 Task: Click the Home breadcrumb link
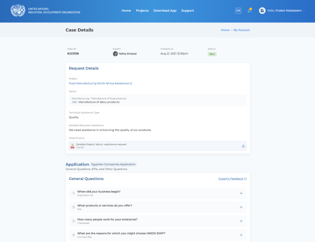pyautogui.click(x=225, y=30)
